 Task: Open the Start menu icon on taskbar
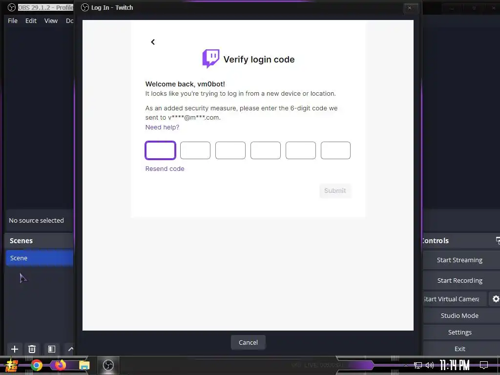(12, 365)
